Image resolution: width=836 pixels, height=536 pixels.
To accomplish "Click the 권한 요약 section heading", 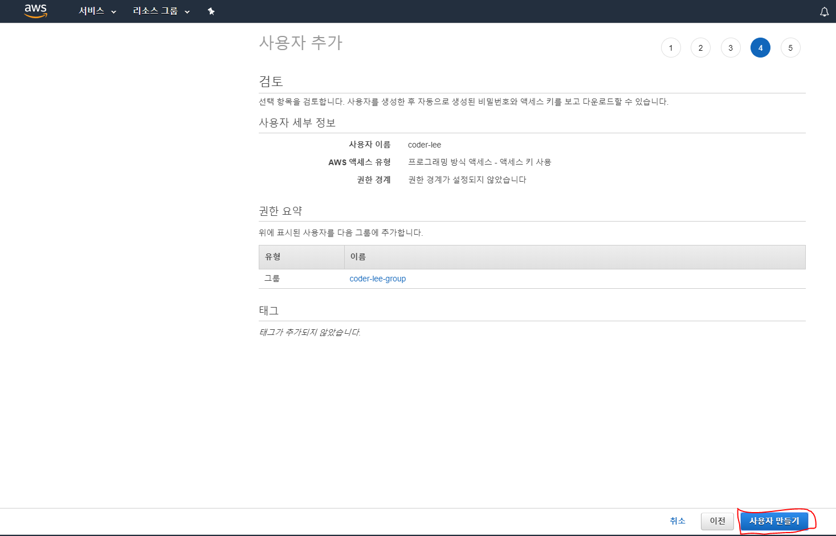I will 280,211.
